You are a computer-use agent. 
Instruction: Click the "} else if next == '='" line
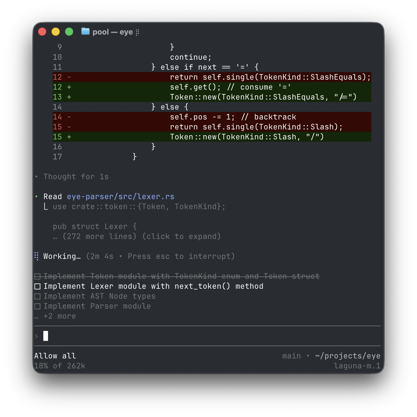pyautogui.click(x=205, y=67)
